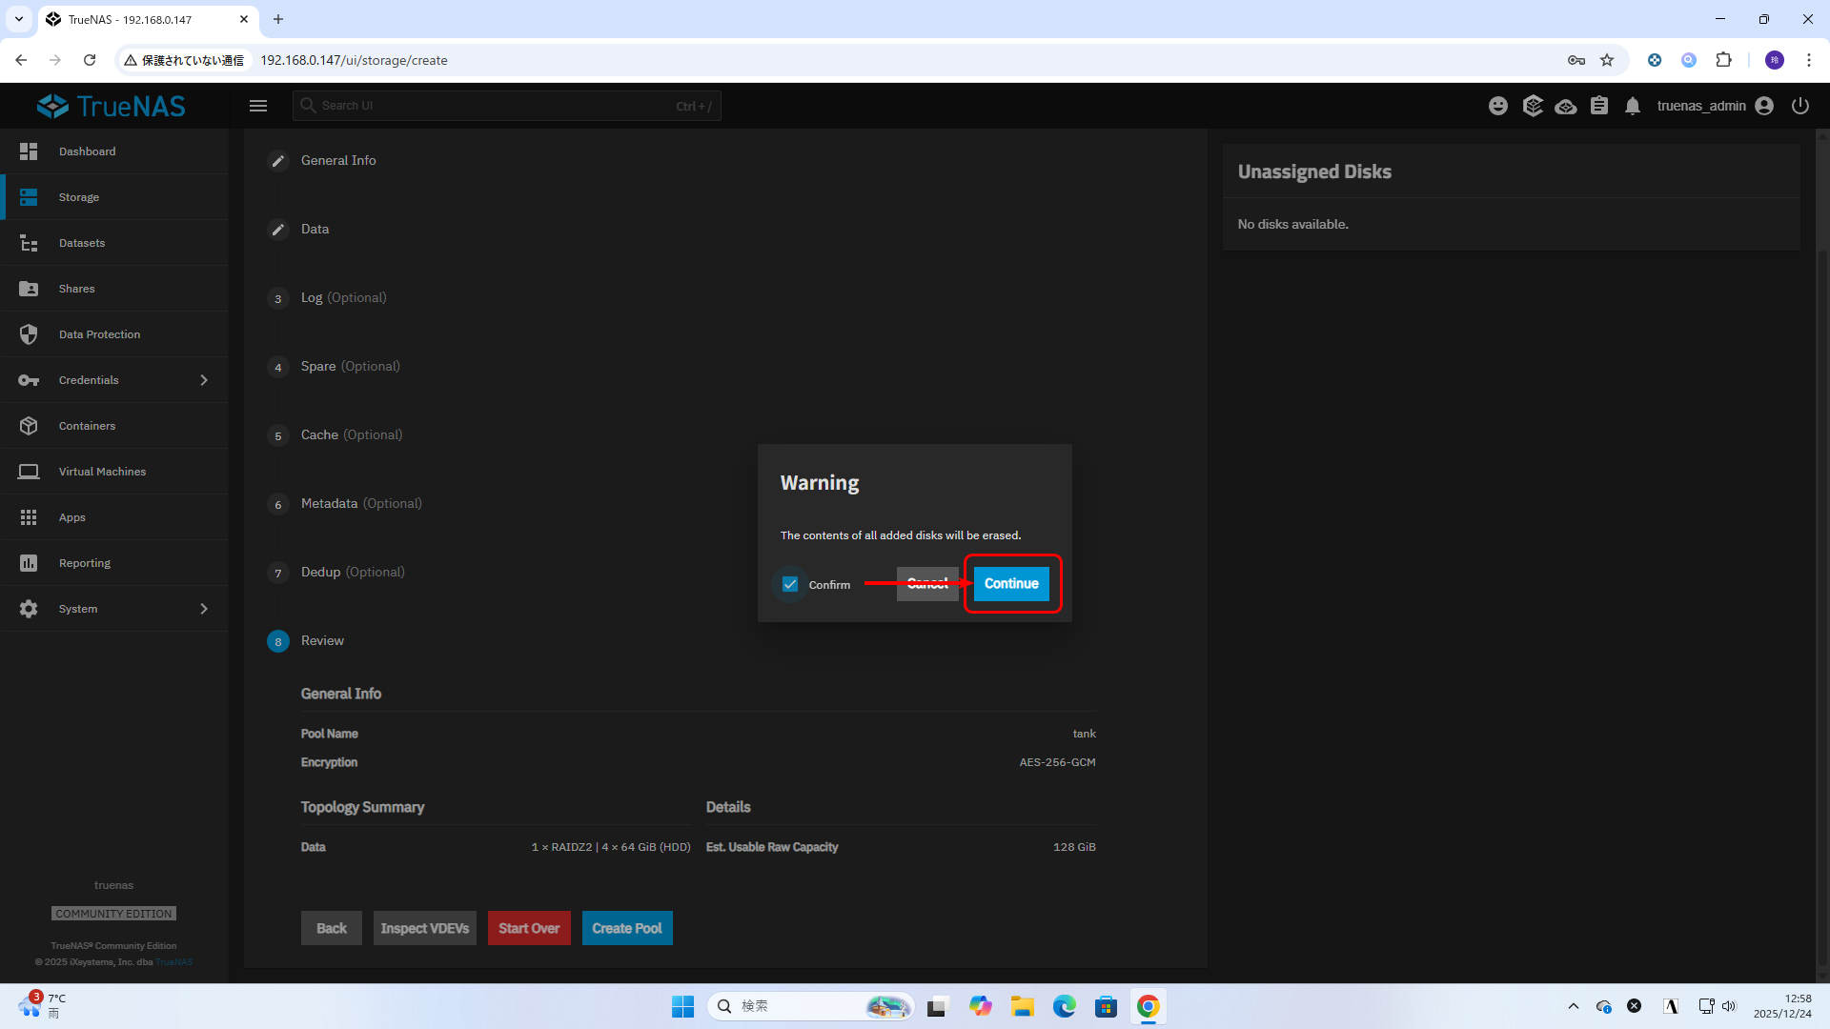Open the alerts bell icon
Image resolution: width=1830 pixels, height=1029 pixels.
[1633, 106]
